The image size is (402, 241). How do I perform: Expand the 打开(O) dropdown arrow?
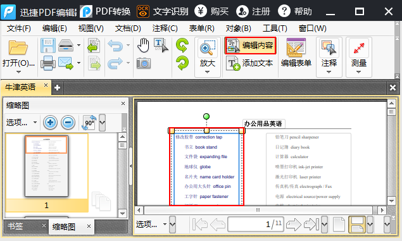coord(18,72)
